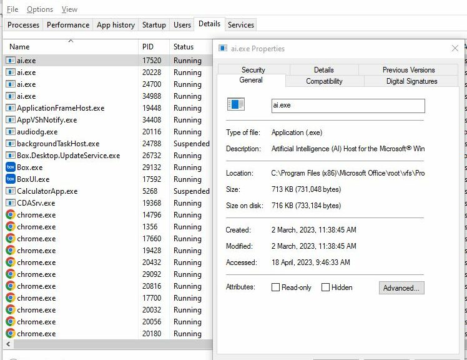The height and width of the screenshot is (360, 467).
Task: Click the Box.Desktop.UpdateService.exe process icon
Action: tap(11, 156)
